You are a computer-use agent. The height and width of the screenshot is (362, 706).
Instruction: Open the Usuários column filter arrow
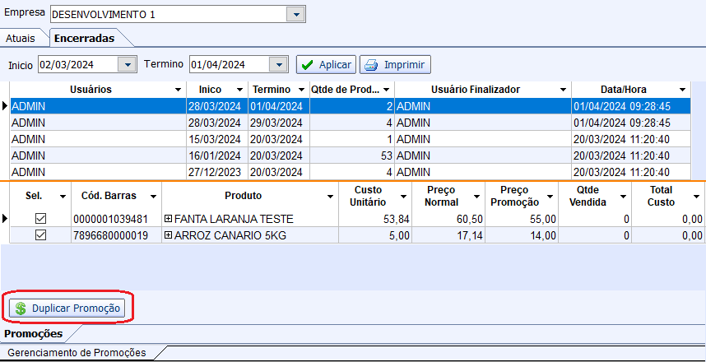(x=179, y=90)
